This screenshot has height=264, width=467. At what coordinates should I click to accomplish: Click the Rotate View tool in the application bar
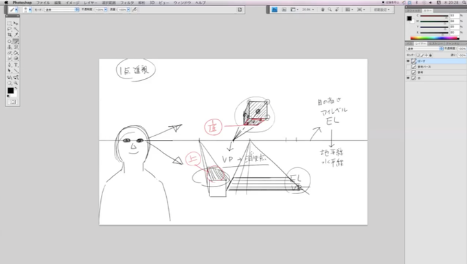tap(337, 10)
